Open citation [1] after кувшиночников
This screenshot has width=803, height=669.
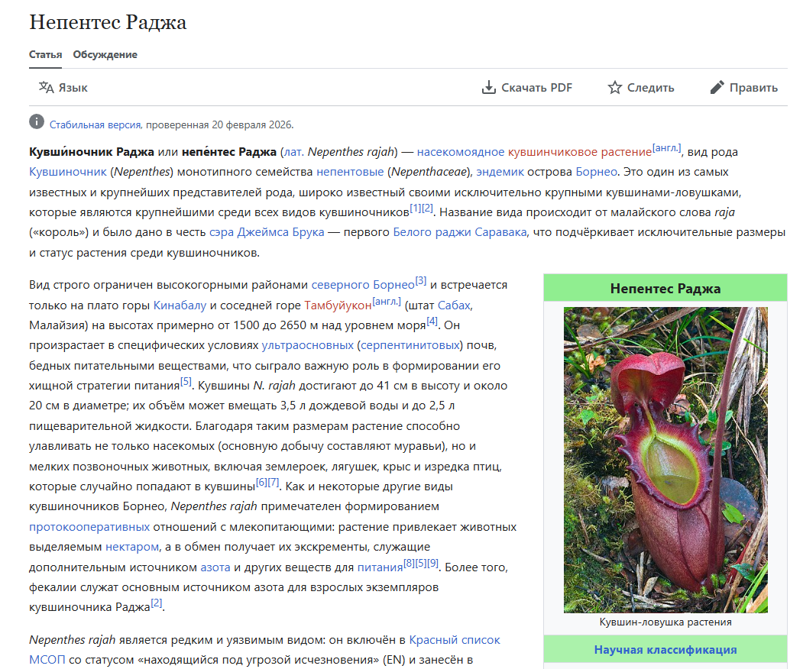click(x=416, y=208)
